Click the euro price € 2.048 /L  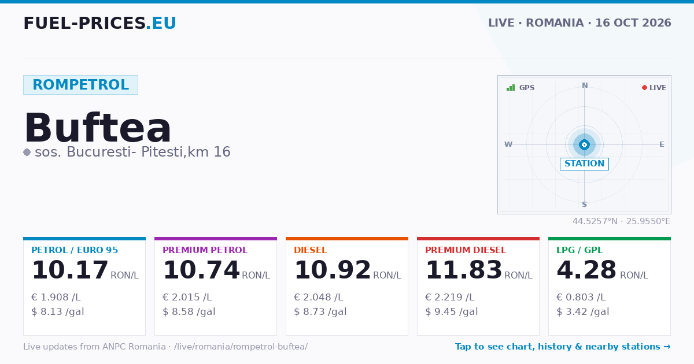[x=318, y=298]
